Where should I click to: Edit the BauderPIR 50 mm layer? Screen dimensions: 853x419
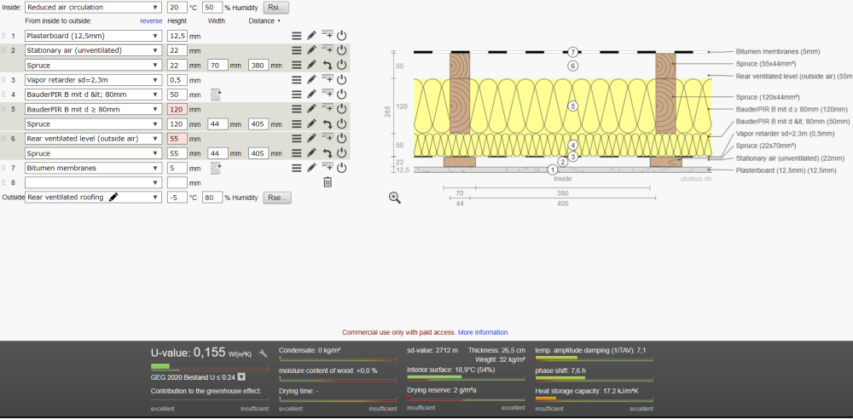(311, 95)
